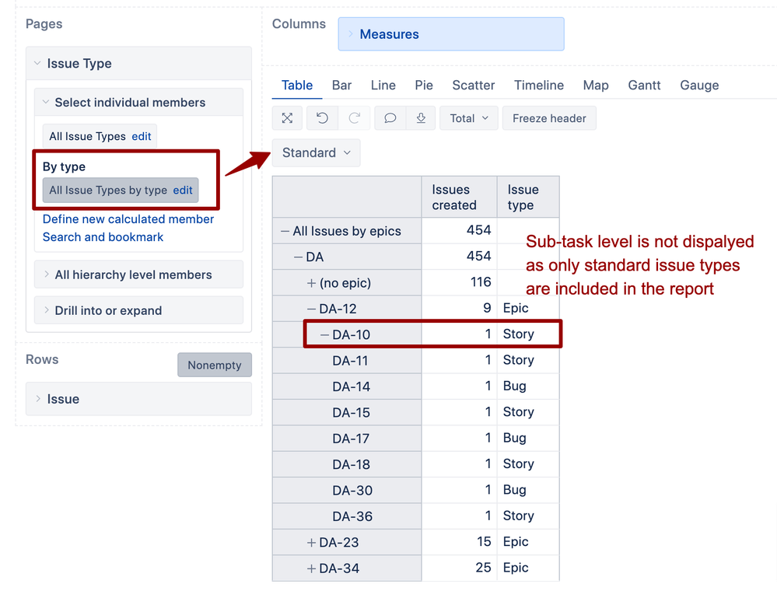777x605 pixels.
Task: Expand the DA-34 epic row
Action: 311,568
